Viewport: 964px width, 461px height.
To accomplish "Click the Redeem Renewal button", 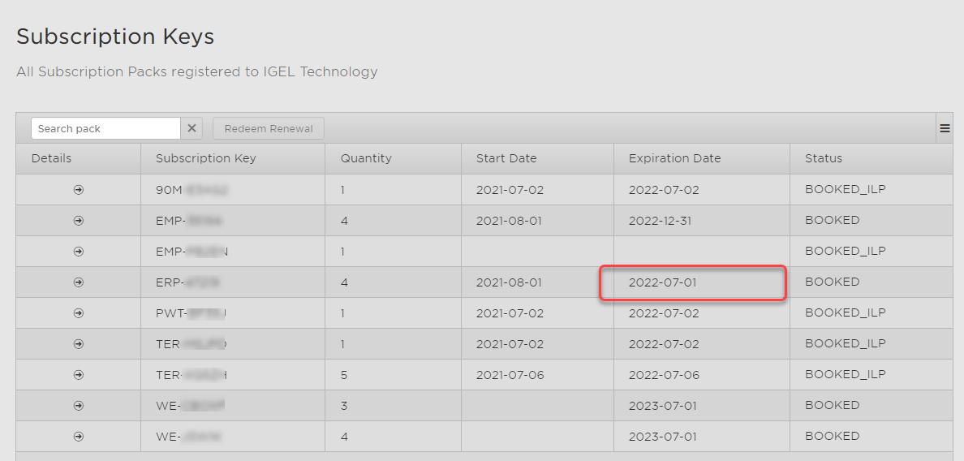I will coord(269,128).
